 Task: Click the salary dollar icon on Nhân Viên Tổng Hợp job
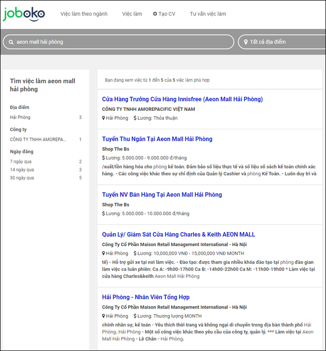[135, 316]
